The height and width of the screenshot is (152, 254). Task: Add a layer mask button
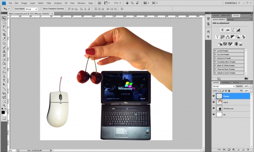(x=229, y=150)
